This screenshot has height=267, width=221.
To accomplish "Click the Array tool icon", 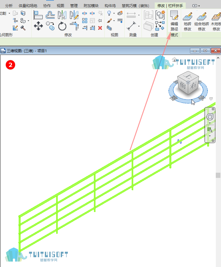I will pos(84,21).
